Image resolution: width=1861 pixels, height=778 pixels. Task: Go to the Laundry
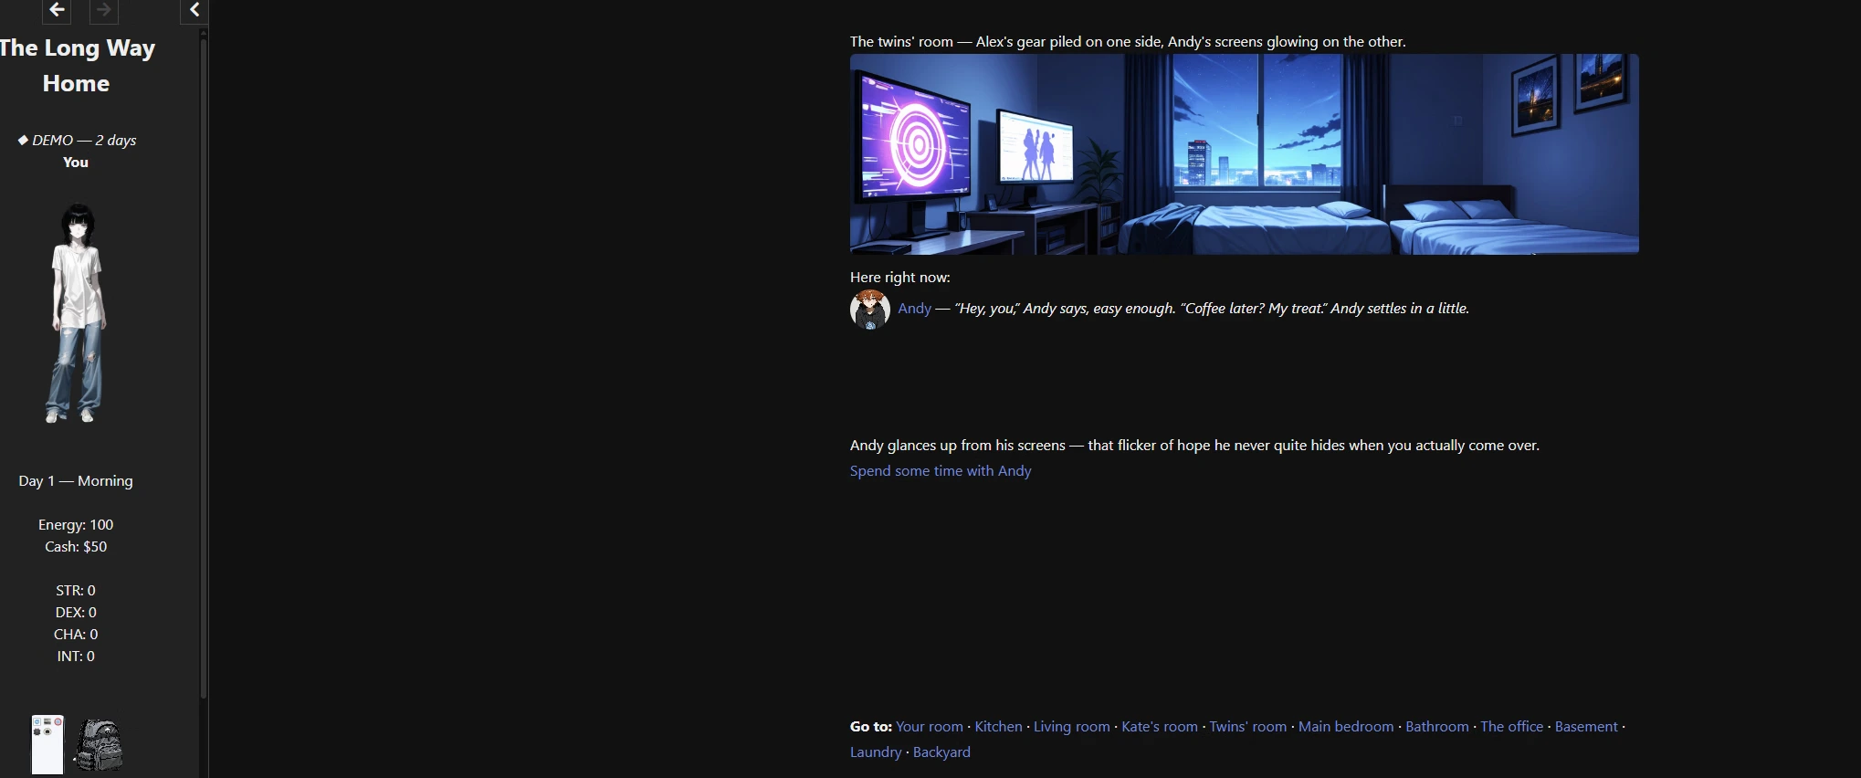point(876,752)
